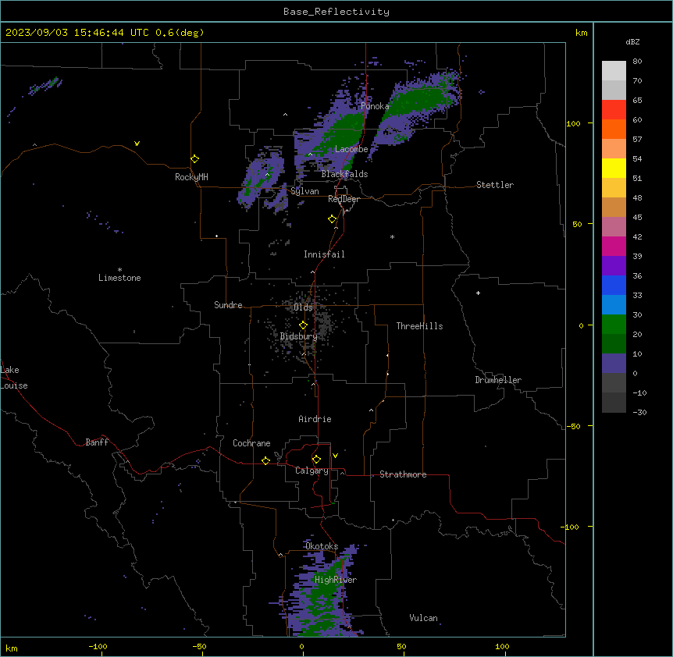Select the Cochrane label
The image size is (673, 657).
[251, 443]
